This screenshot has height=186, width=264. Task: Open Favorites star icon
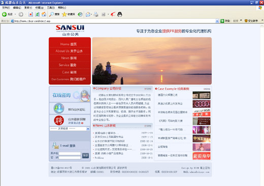point(64,14)
